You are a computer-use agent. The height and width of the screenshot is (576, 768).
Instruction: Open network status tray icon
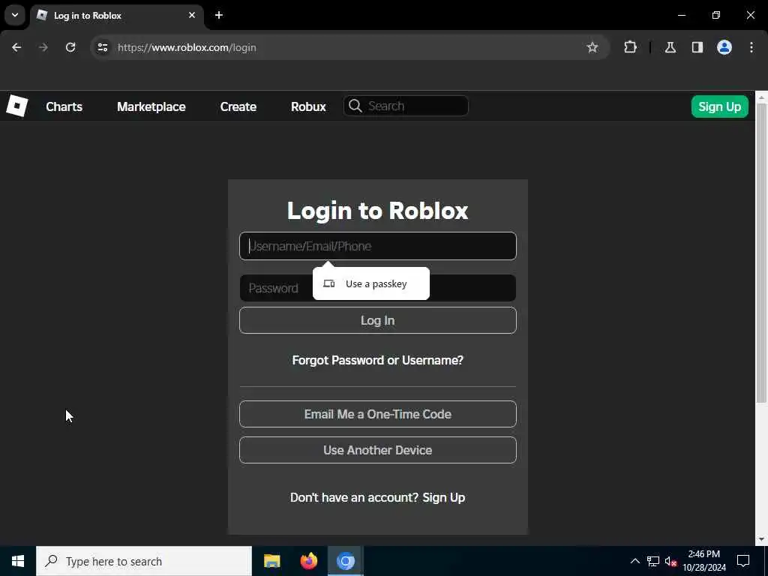[x=653, y=561]
